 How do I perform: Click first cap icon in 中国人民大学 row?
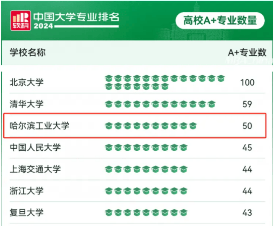pos(108,147)
